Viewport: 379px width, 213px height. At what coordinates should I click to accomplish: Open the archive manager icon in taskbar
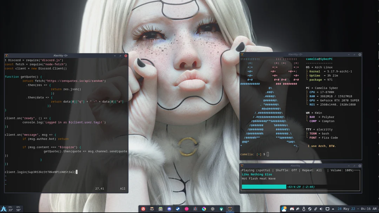pos(161,209)
